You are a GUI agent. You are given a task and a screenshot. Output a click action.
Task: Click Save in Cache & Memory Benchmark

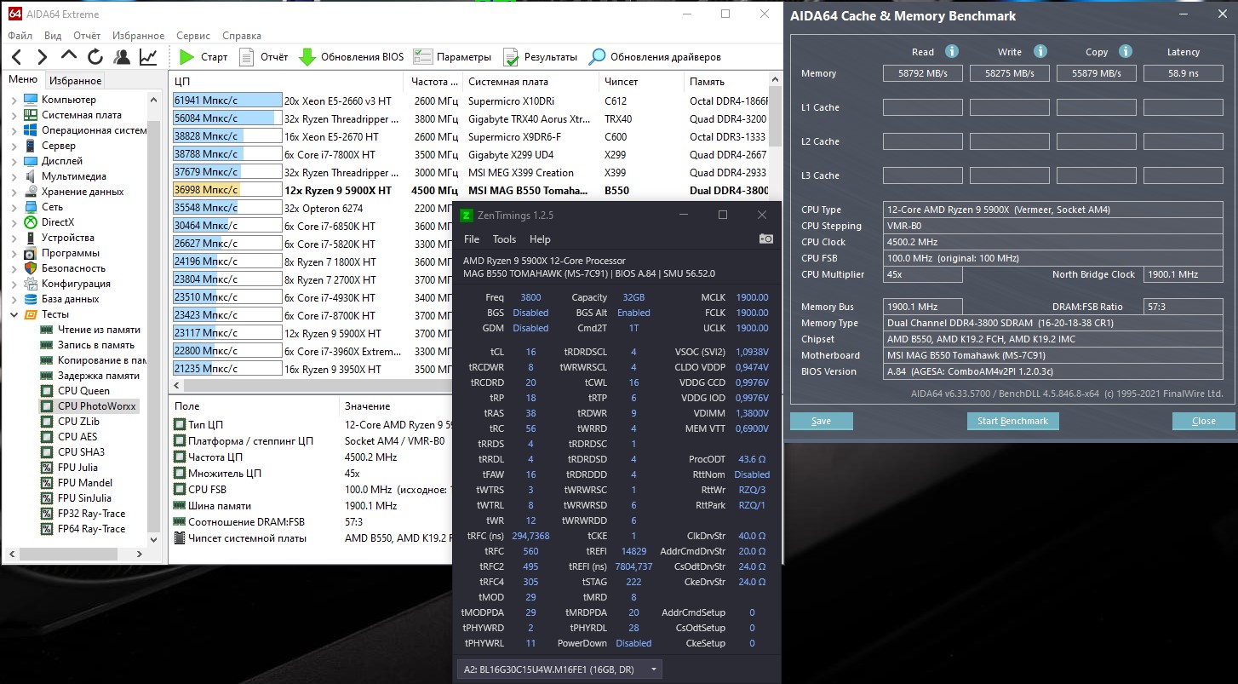pos(822,421)
